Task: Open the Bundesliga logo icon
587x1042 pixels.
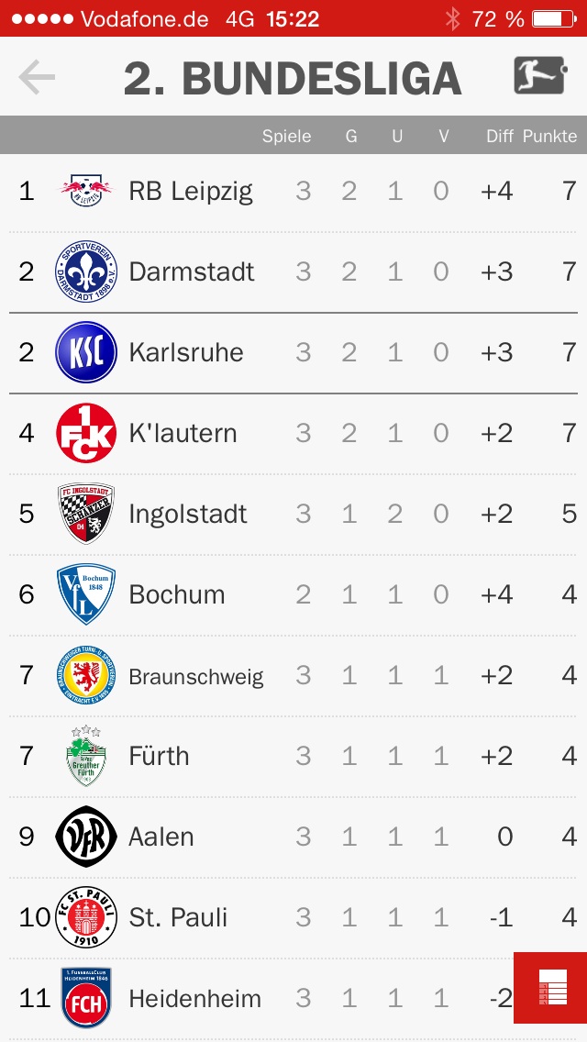Action: 540,76
